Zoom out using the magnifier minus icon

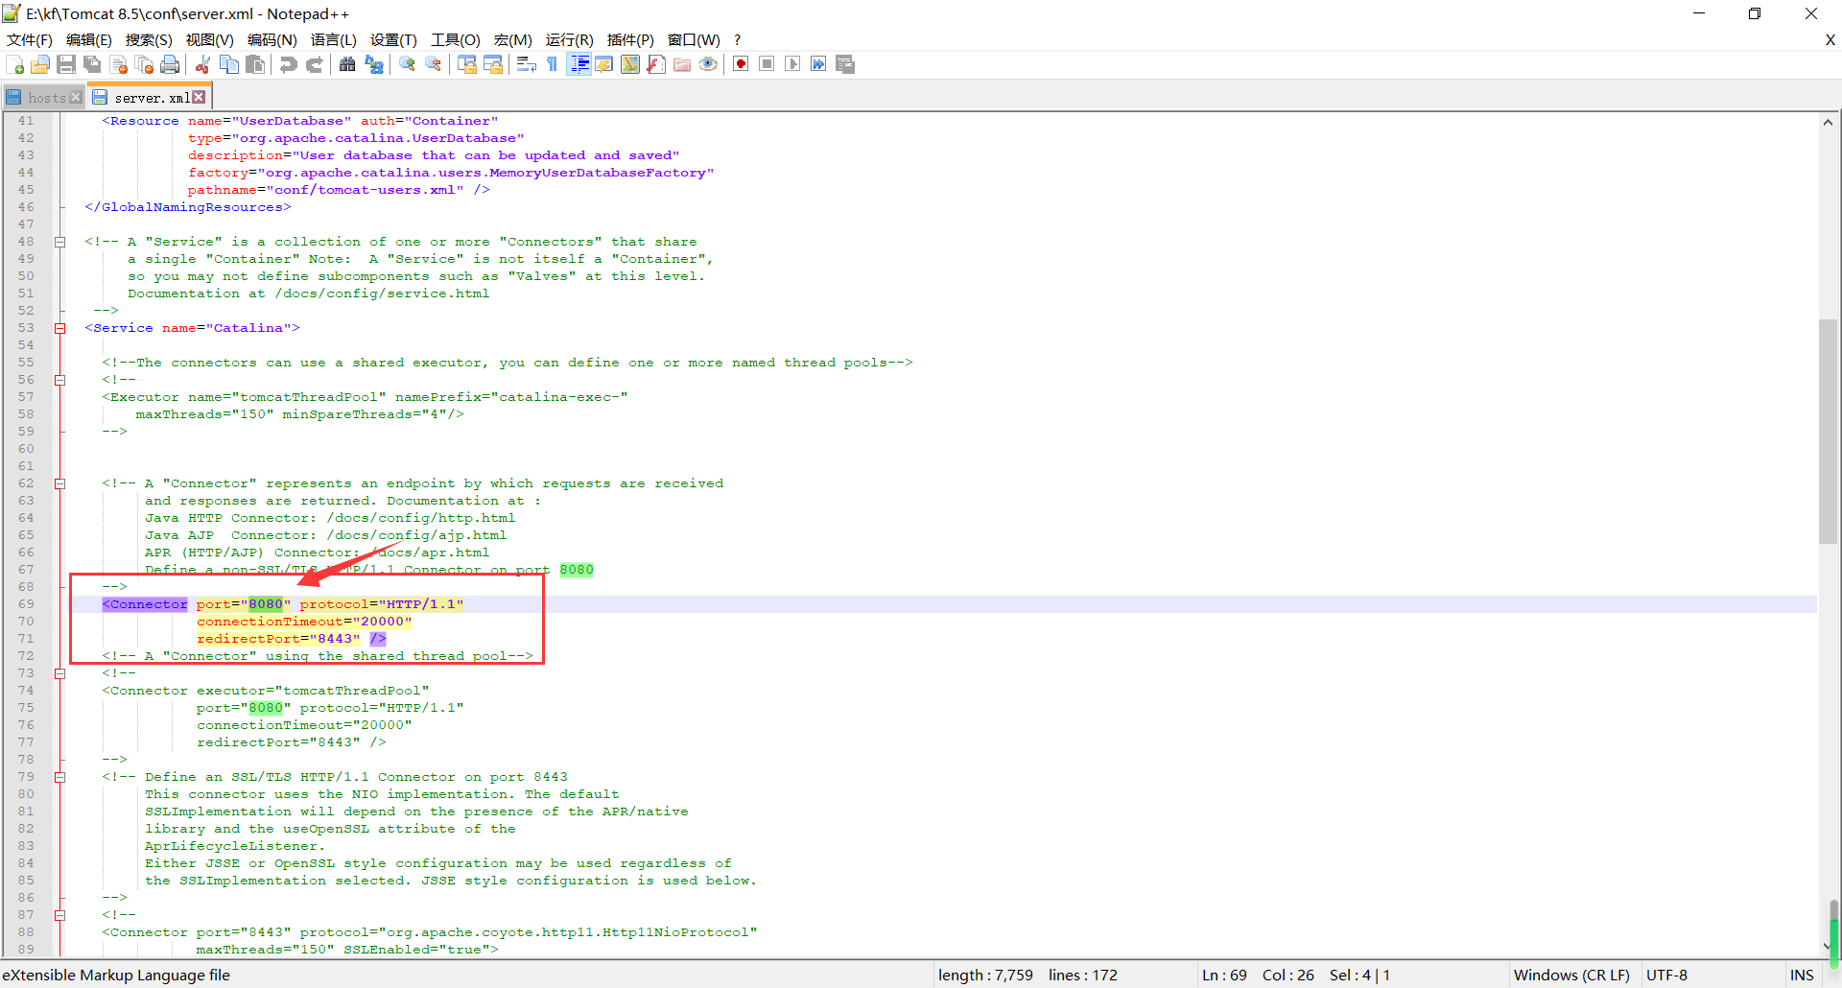click(x=434, y=64)
